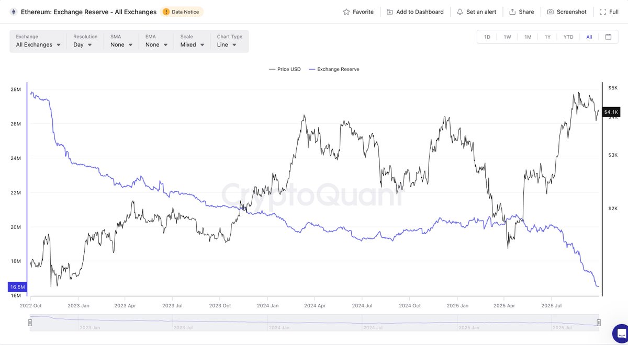Click the 2024 Oct x-axis label
Viewport: 628px width, 345px height.
coord(410,305)
